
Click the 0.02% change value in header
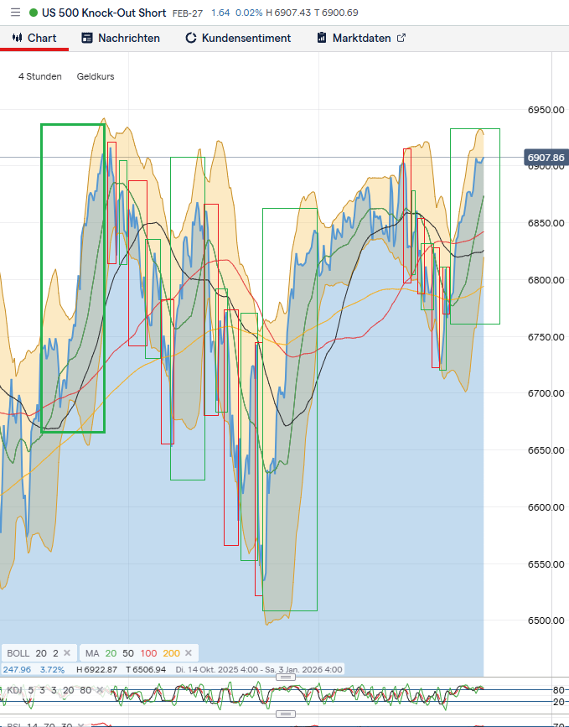click(249, 13)
